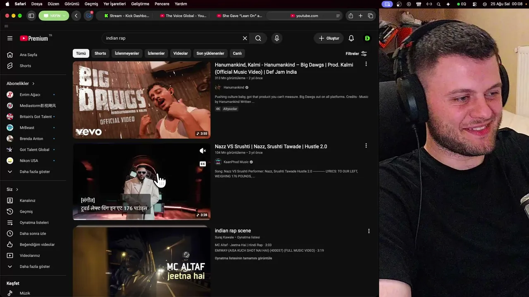Open the Düzen menu

point(53,4)
